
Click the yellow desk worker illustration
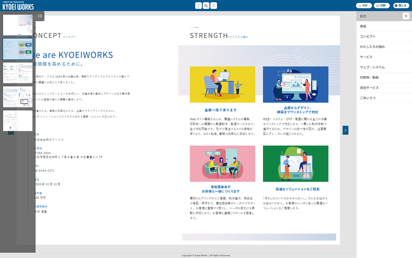222,84
